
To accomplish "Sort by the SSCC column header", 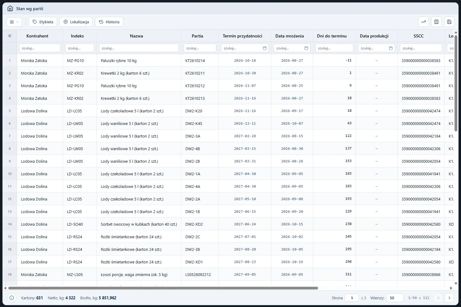I will pyautogui.click(x=419, y=36).
